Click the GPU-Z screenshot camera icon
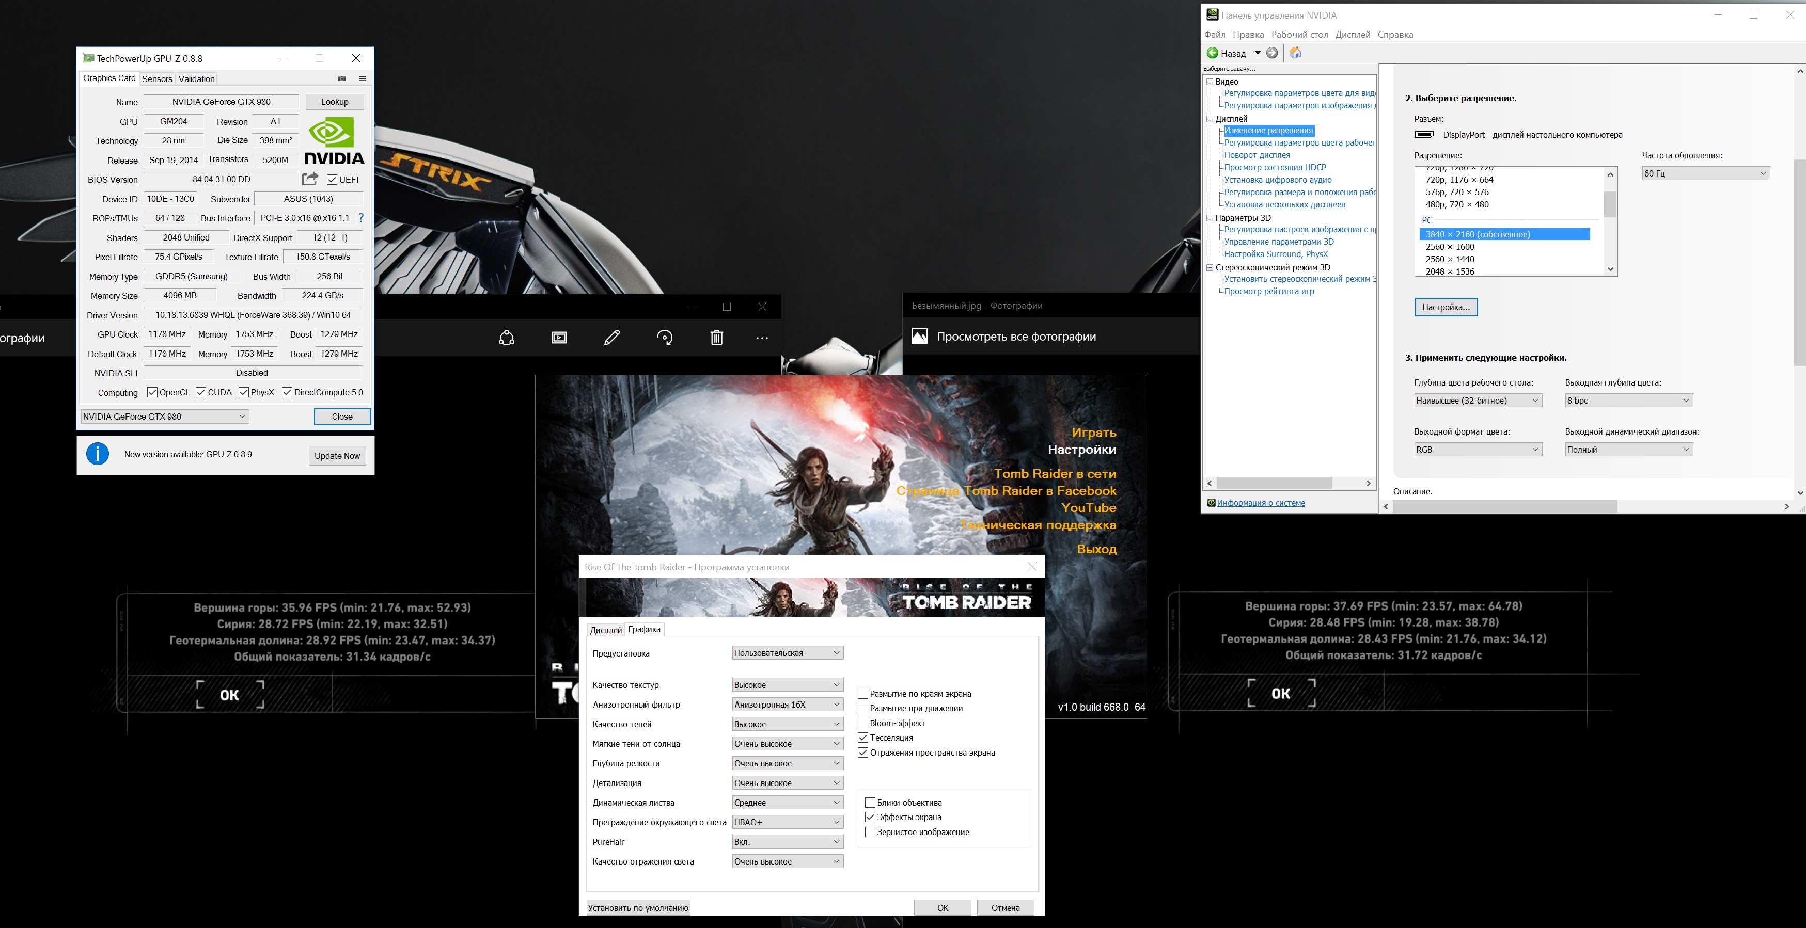This screenshot has width=1806, height=928. coord(342,78)
